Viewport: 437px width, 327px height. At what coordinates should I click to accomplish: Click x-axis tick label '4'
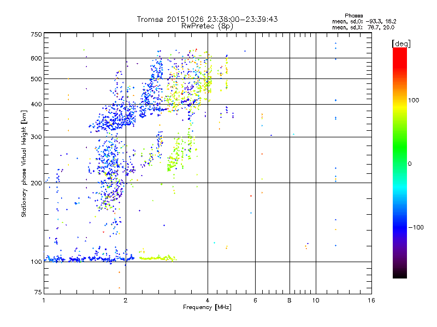point(208,300)
